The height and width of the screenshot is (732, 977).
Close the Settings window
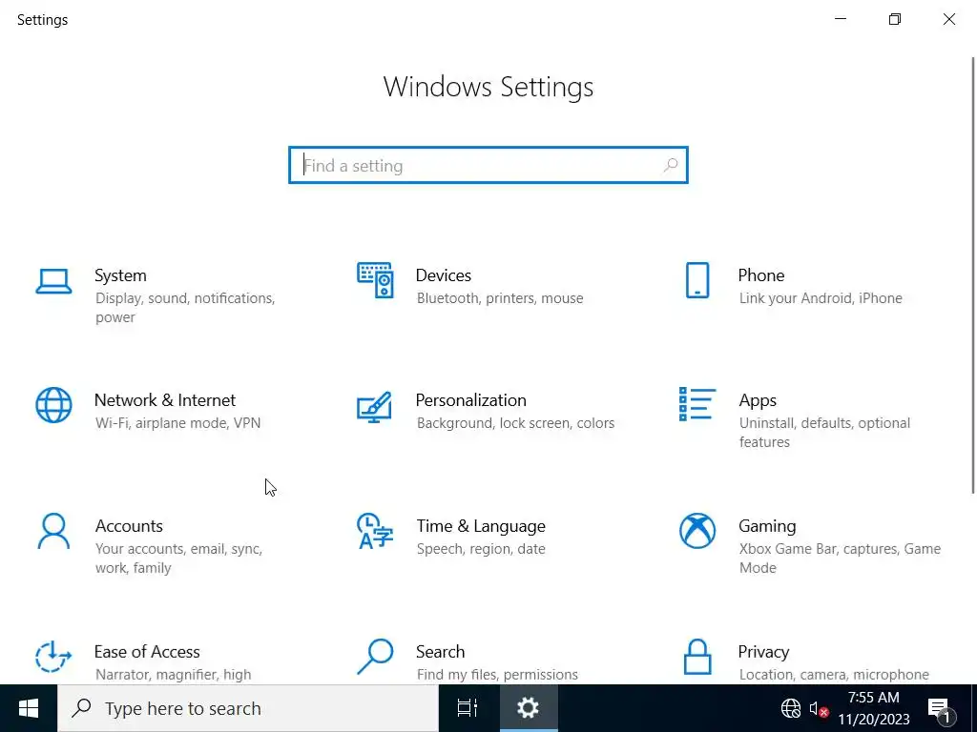tap(949, 19)
